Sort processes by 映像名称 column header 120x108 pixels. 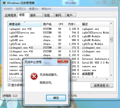[x=25, y=24]
